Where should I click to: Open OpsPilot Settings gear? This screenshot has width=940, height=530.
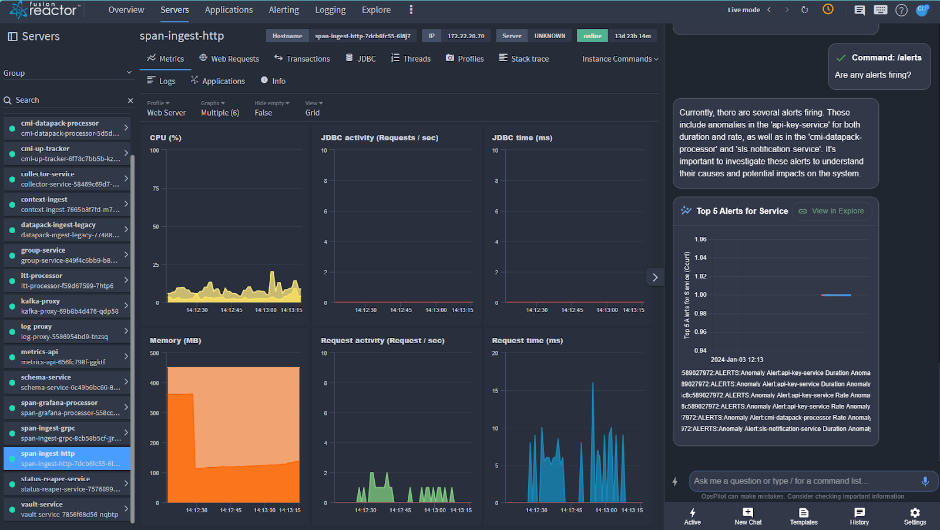[915, 516]
